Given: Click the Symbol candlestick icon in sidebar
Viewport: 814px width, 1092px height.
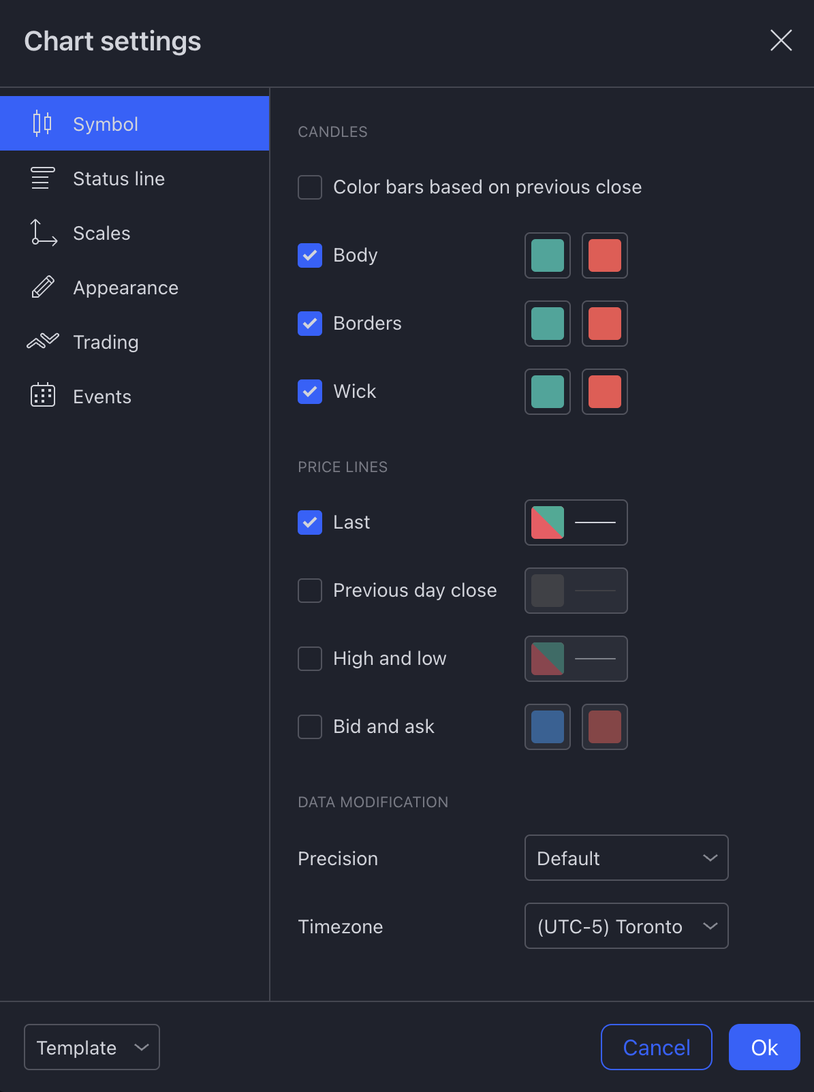Looking at the screenshot, I should click(42, 123).
